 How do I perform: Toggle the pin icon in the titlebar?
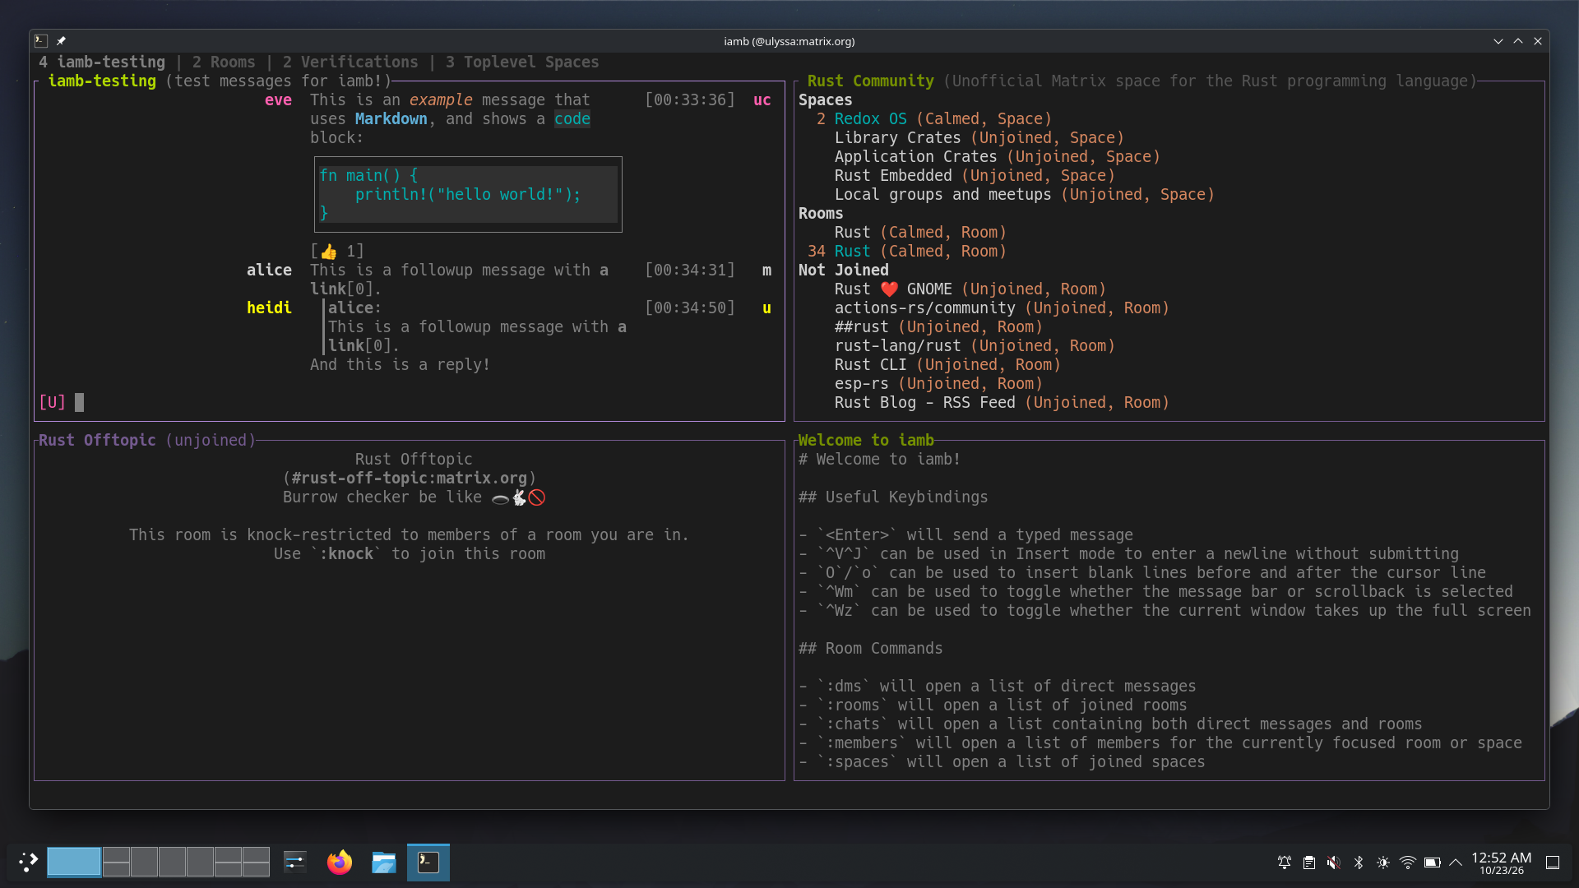tap(61, 41)
